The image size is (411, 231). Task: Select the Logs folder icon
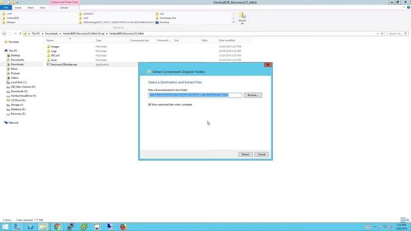point(49,51)
